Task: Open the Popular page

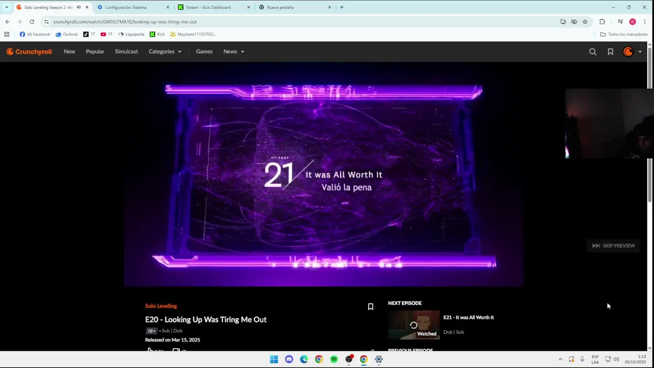Action: coord(95,52)
